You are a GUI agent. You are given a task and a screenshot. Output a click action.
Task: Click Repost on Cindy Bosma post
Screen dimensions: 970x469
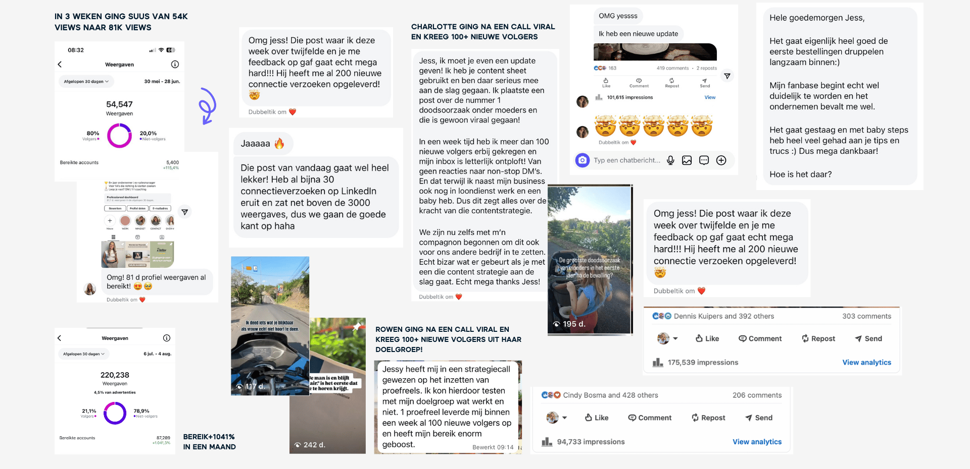click(x=708, y=418)
